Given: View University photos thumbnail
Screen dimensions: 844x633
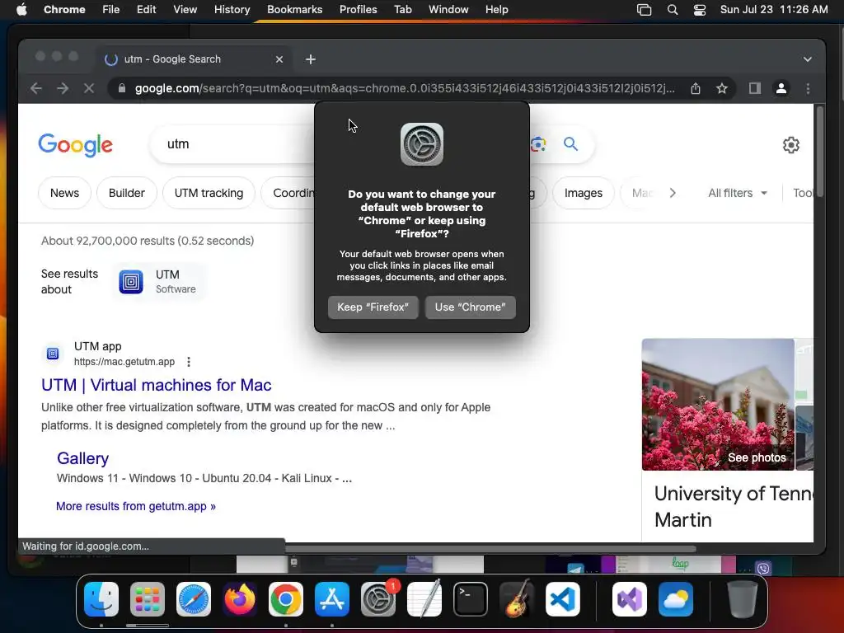Looking at the screenshot, I should 718,404.
